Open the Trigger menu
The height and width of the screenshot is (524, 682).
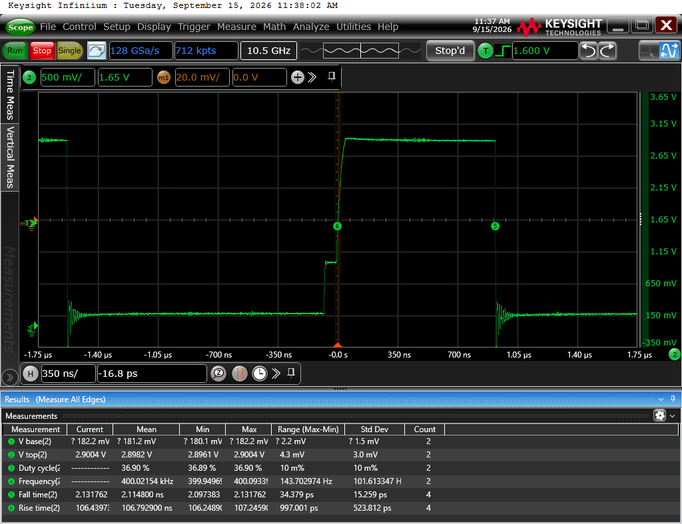(x=194, y=27)
